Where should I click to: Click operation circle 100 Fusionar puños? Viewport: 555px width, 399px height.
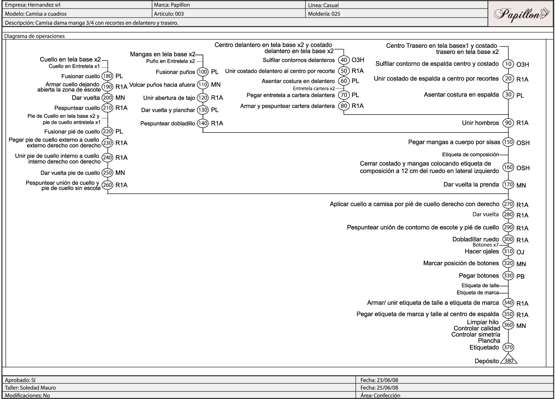203,72
